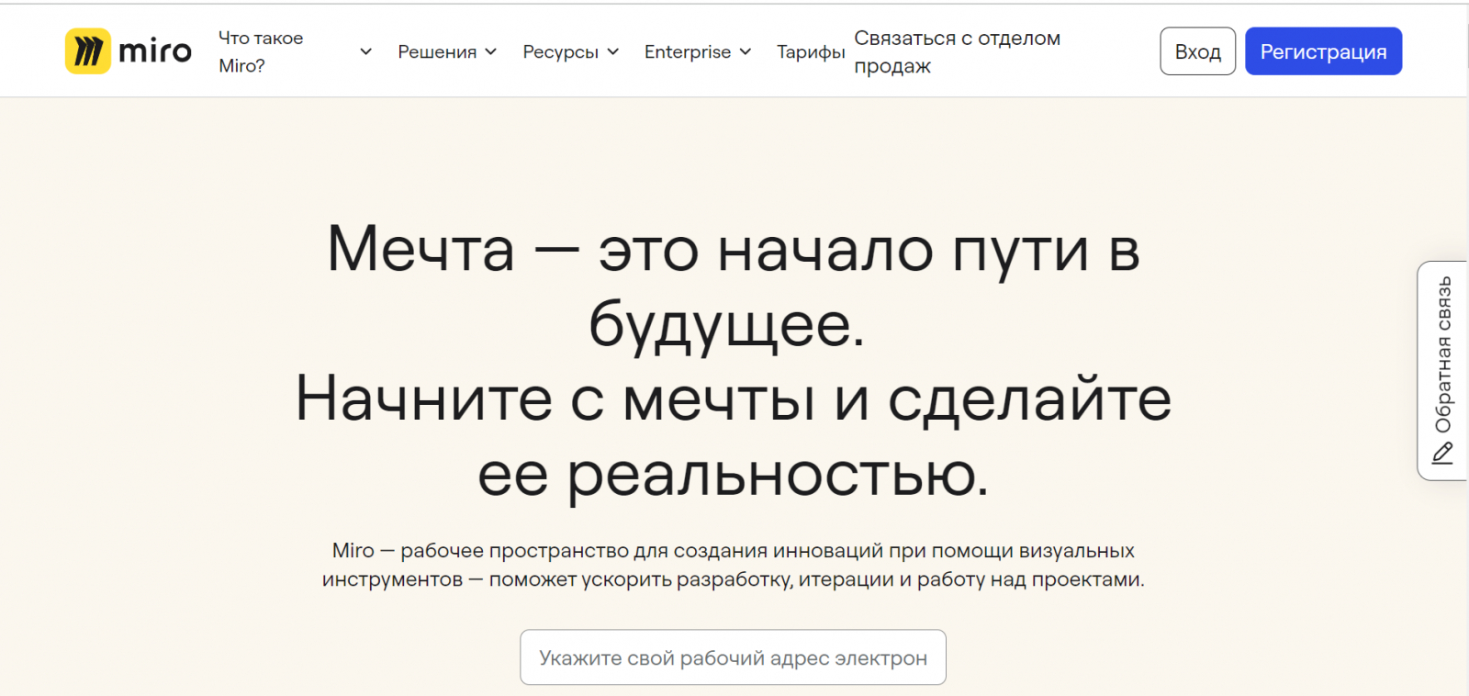The image size is (1469, 696).
Task: Open the Enterprise menu
Action: coord(688,52)
